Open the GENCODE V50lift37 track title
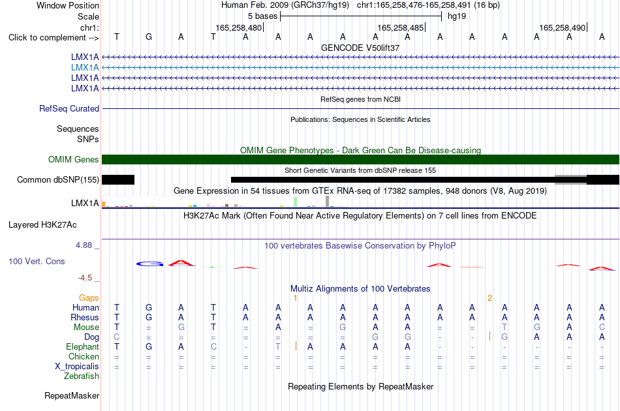The height and width of the screenshot is (411, 620). pyautogui.click(x=360, y=48)
